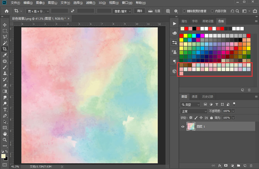Close the 彩色背景2.png document tab
Image resolution: width=259 pixels, height=169 pixels.
point(68,18)
